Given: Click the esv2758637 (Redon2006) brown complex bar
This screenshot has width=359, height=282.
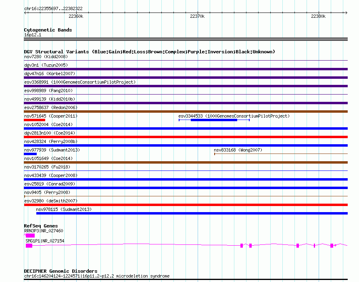Looking at the screenshot, I should click(x=186, y=112).
